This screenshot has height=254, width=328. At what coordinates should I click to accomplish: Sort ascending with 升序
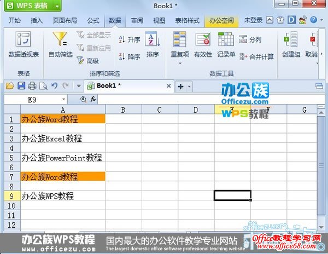coord(129,39)
